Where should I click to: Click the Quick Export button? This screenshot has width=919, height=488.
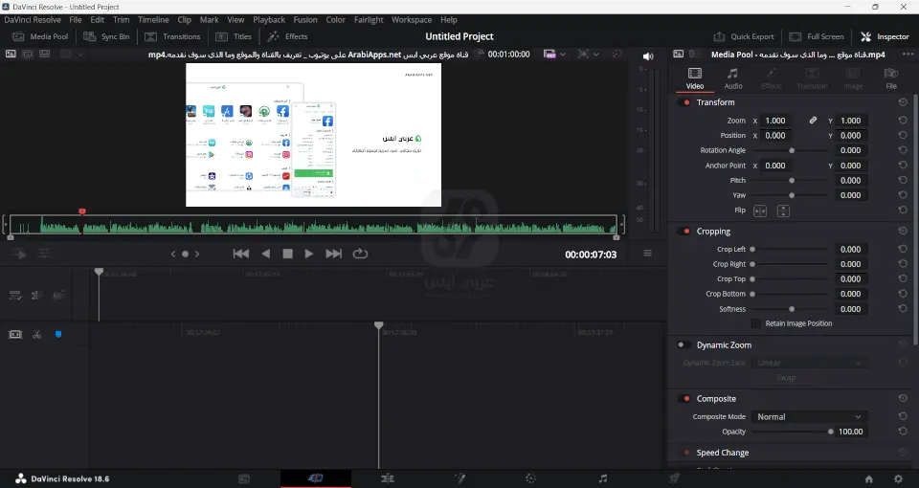(x=743, y=36)
